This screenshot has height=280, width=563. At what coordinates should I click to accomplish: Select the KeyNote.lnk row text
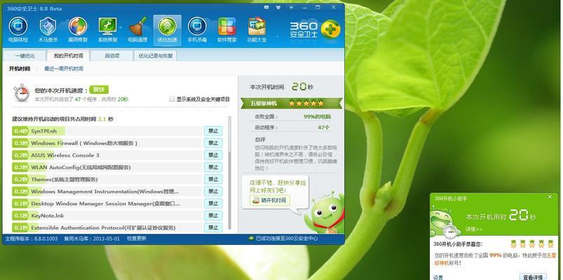point(48,216)
